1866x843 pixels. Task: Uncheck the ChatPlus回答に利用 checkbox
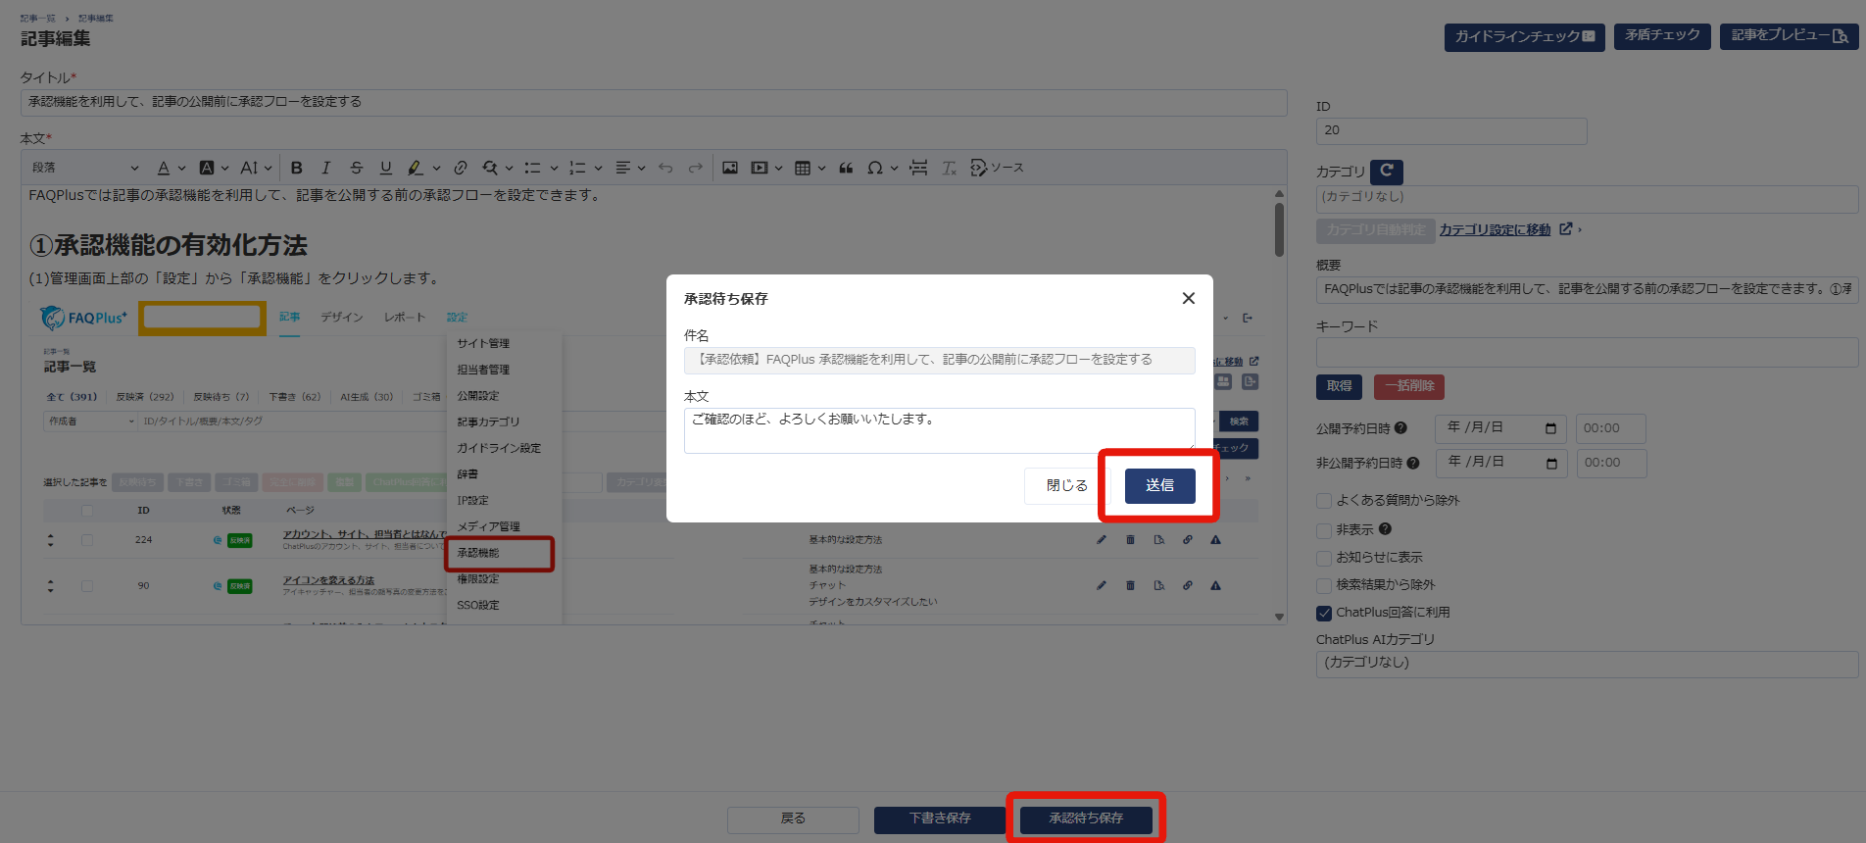pos(1324,613)
